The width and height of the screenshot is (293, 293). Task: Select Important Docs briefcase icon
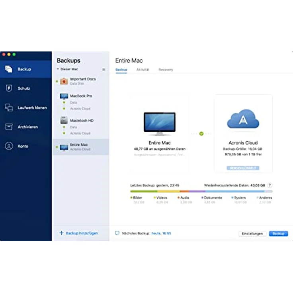click(64, 81)
